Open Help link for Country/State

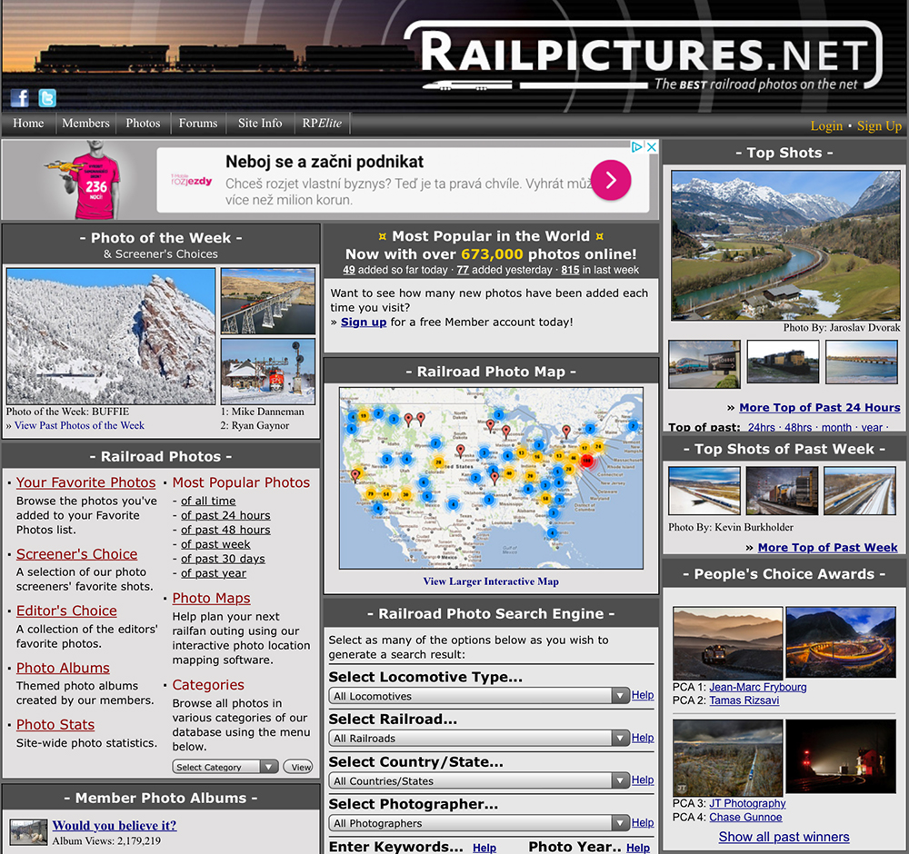point(643,780)
